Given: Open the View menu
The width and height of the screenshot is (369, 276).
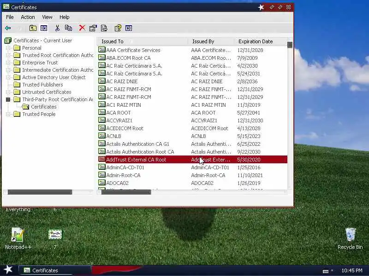Looking at the screenshot, I should pyautogui.click(x=47, y=17).
